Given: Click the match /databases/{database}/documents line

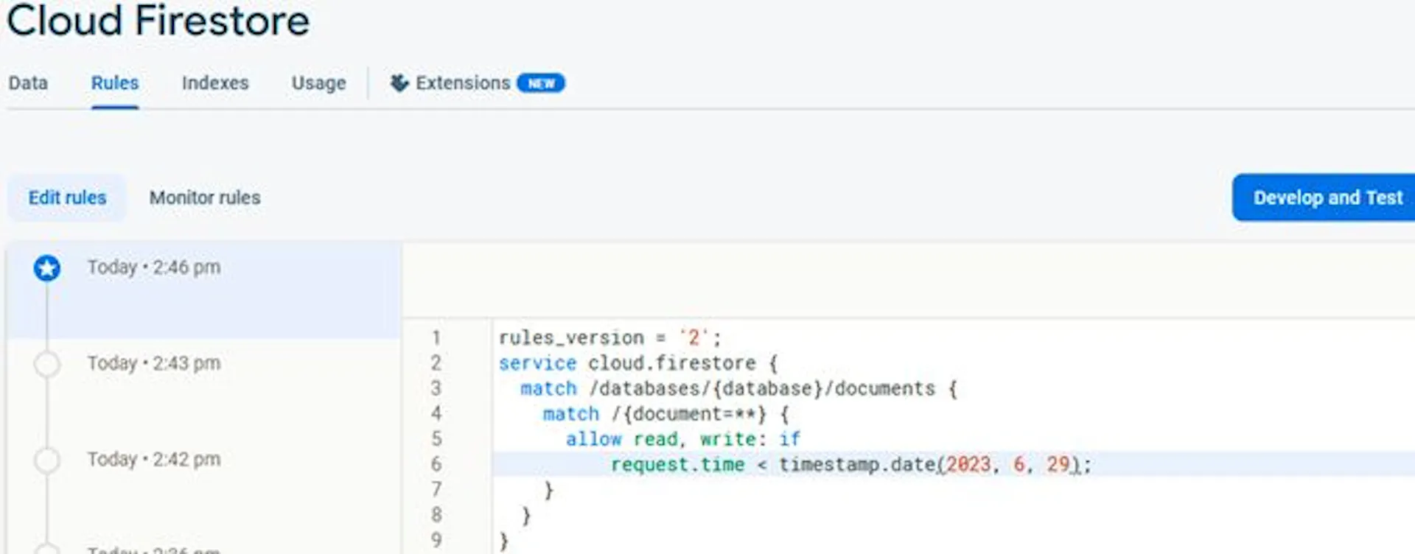Looking at the screenshot, I should click(x=738, y=388).
